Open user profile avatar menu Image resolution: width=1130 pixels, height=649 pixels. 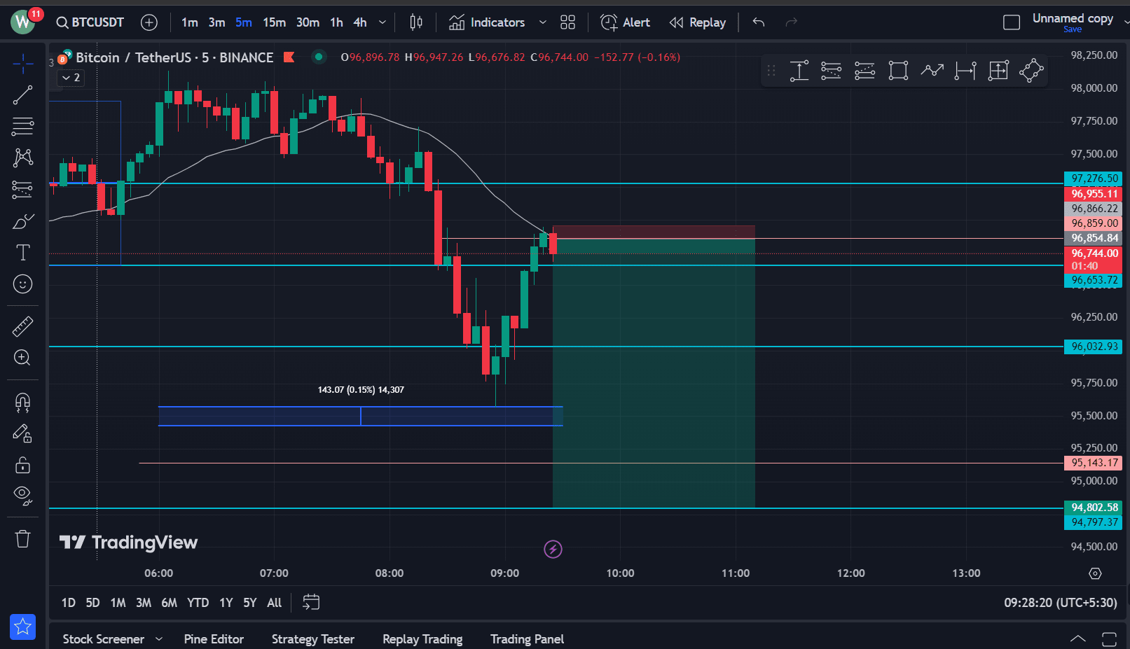[x=23, y=22]
